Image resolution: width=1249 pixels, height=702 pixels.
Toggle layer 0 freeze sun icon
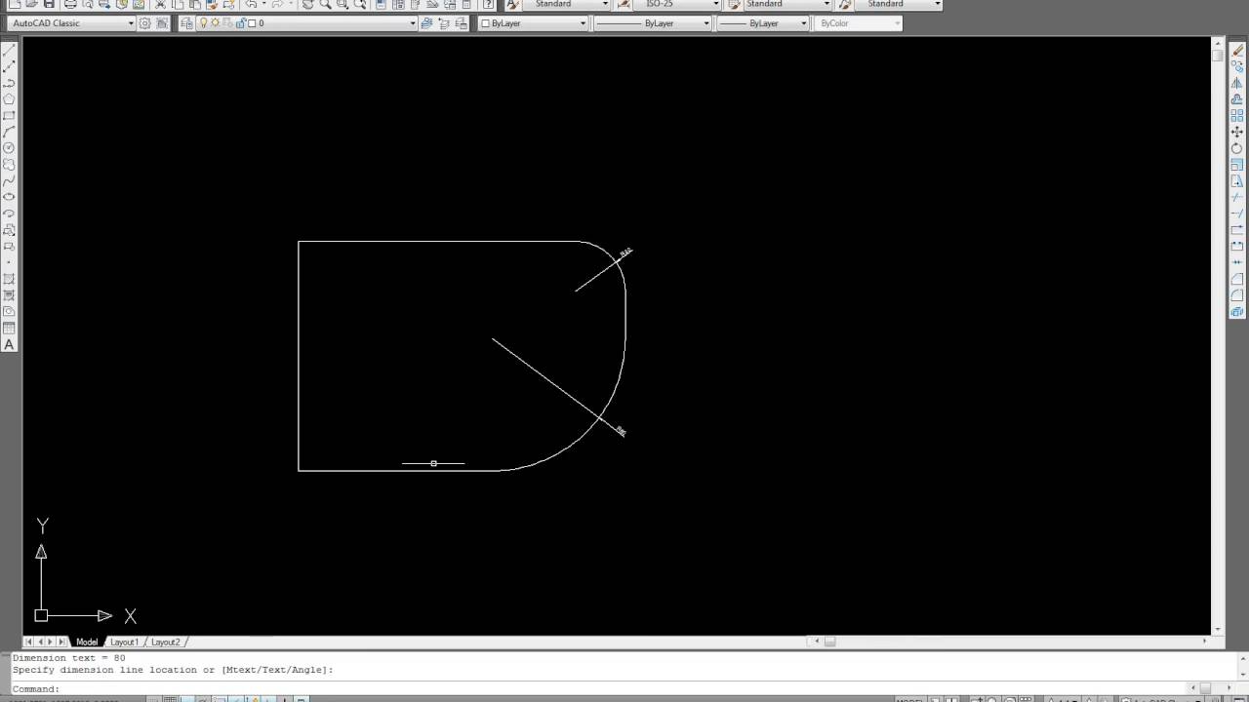[x=215, y=23]
